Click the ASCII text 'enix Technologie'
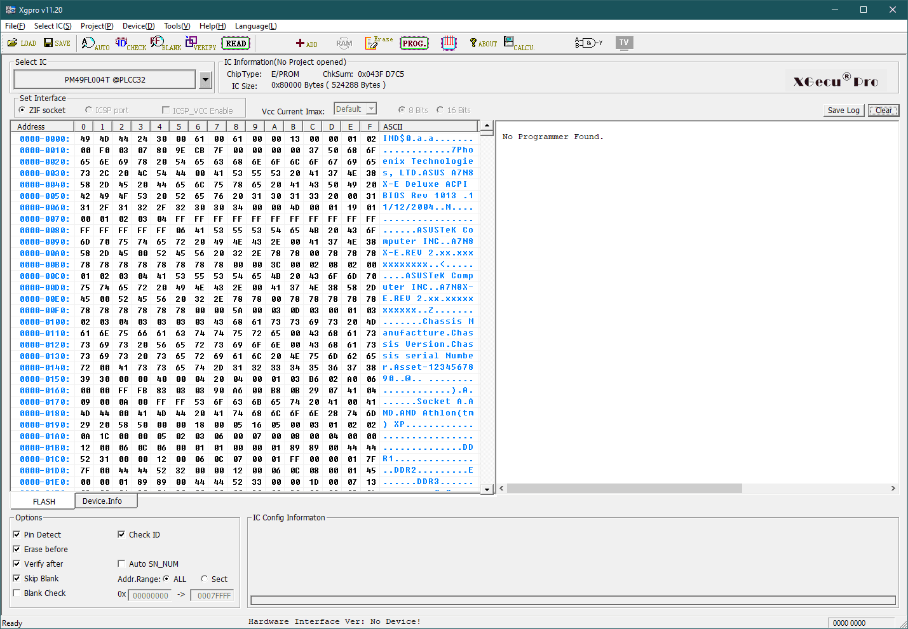 [x=428, y=161]
